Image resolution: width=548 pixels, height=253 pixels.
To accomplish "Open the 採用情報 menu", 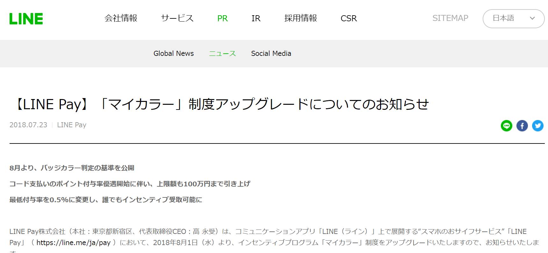I will pos(300,18).
